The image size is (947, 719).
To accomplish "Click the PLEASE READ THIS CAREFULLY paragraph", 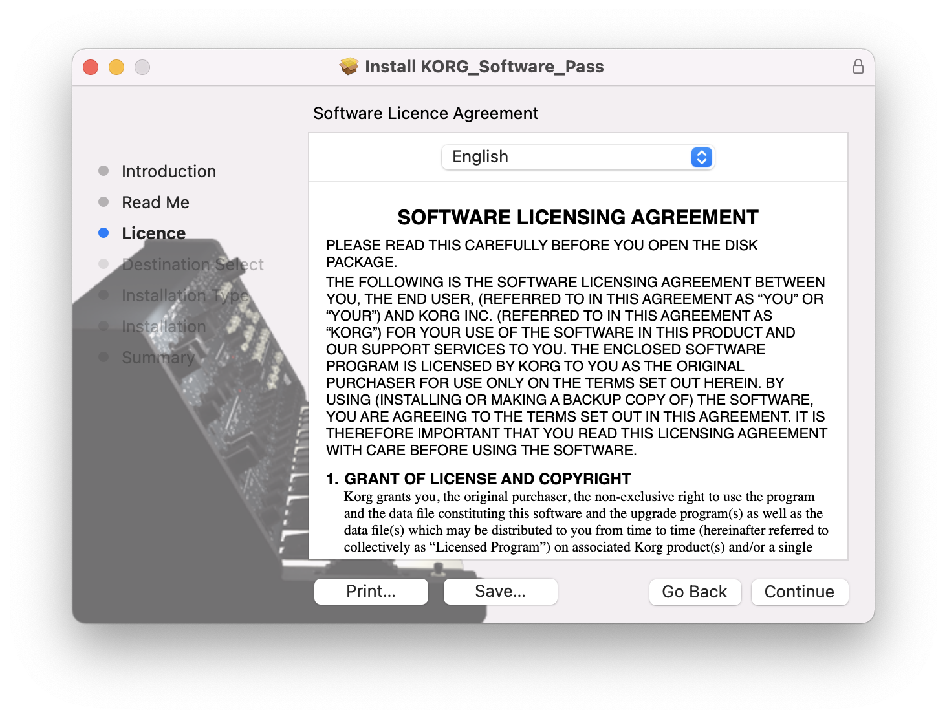I will point(542,253).
